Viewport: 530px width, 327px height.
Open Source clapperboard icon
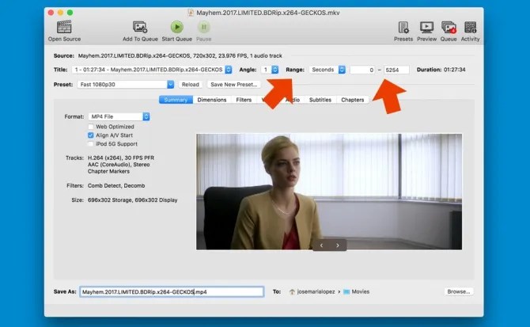pyautogui.click(x=64, y=27)
